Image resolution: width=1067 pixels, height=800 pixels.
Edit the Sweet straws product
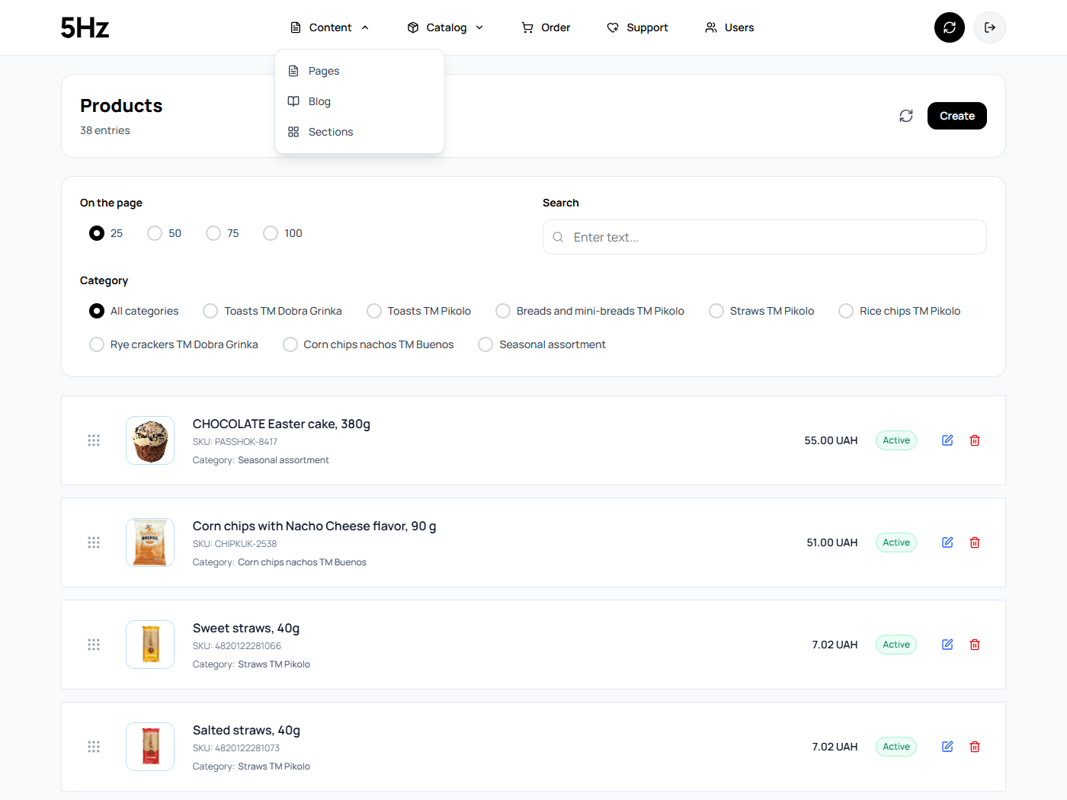947,645
